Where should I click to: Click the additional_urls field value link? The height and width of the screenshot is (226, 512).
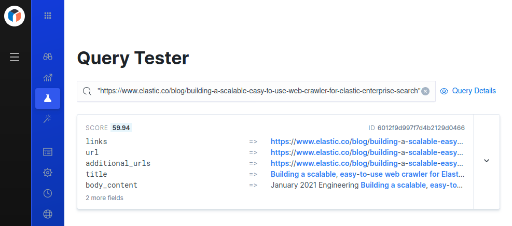click(367, 163)
